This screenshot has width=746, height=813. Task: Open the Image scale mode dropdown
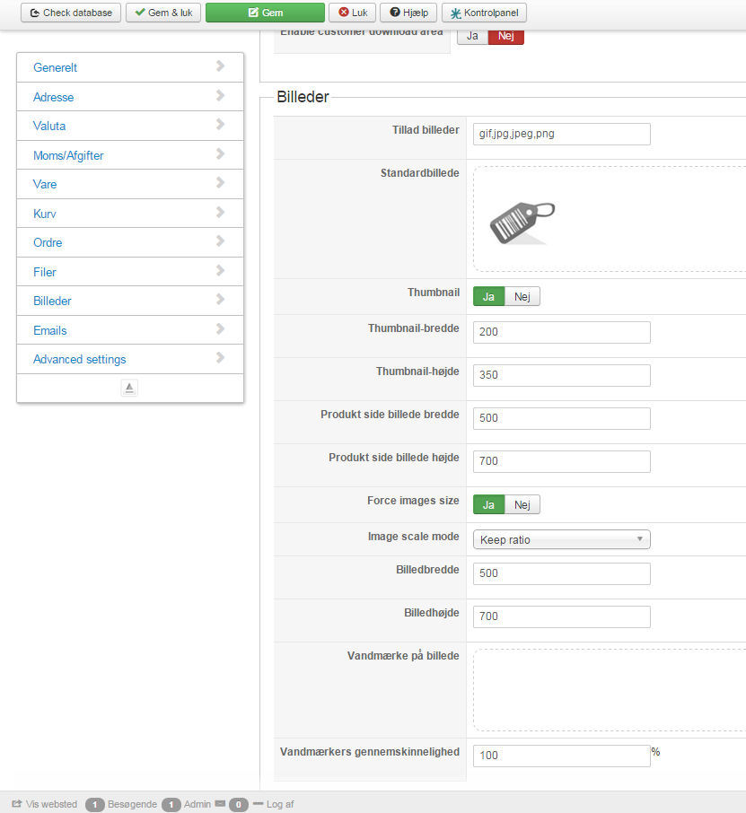pyautogui.click(x=561, y=539)
